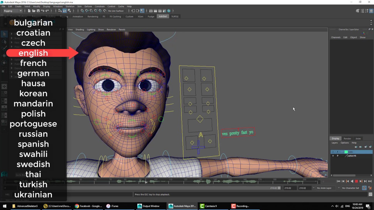The image size is (374, 210).
Task: Click the green color swatch of subs layer
Action: 346,152
